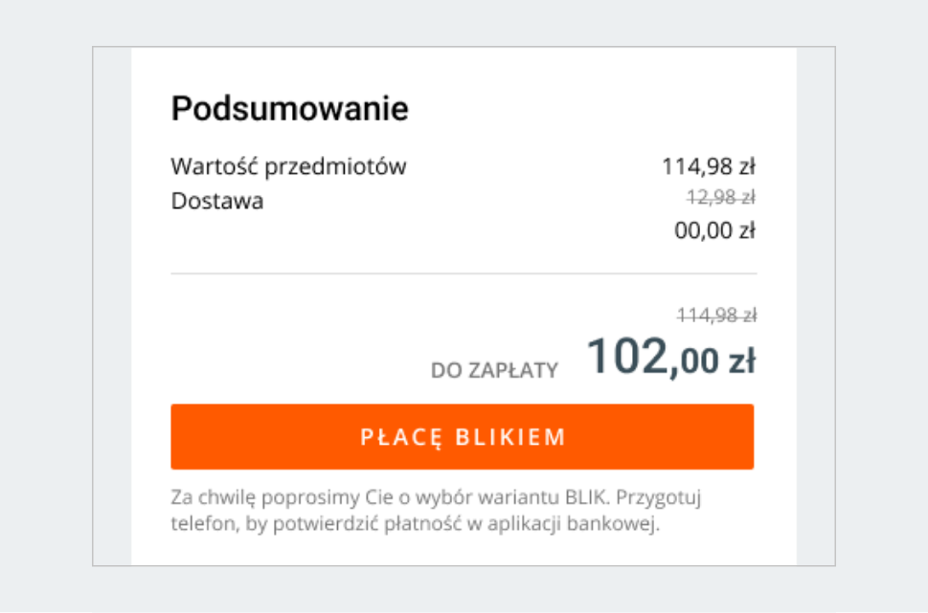Select the zł currency suffix on the total
The image size is (928, 613).
(742, 361)
